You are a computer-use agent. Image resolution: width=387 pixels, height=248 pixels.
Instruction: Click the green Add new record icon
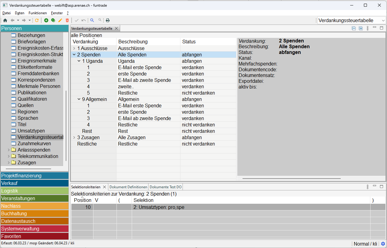[46, 20]
